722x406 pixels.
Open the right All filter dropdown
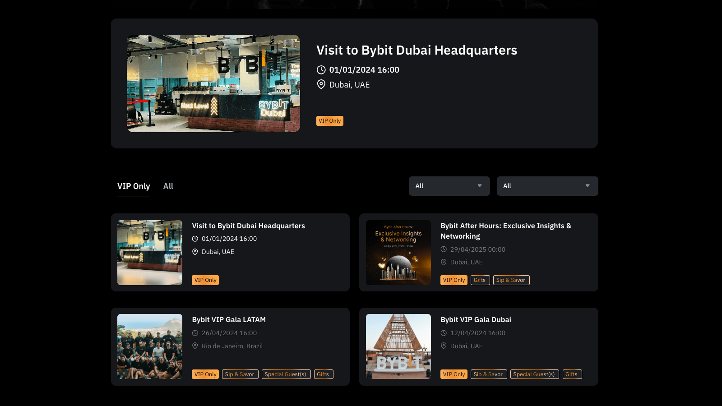547,186
